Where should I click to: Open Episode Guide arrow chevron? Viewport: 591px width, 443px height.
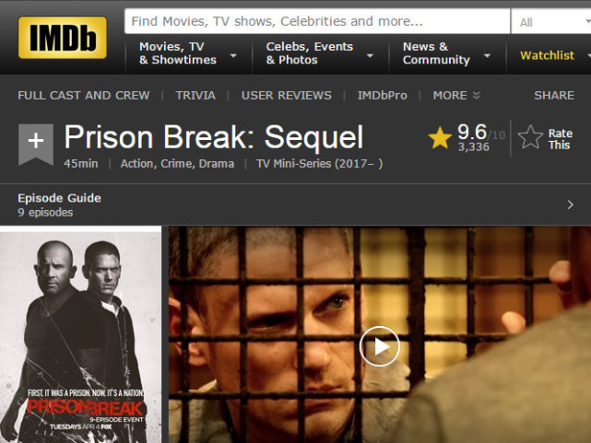[x=571, y=204]
